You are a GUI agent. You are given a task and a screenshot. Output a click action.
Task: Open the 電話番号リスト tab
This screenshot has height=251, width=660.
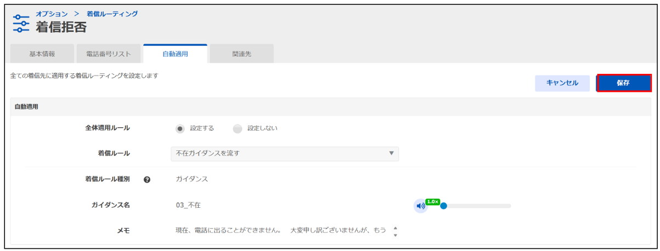click(x=108, y=54)
